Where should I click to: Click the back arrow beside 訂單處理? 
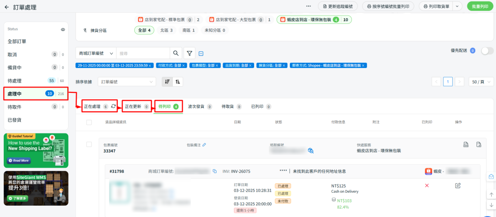[7, 7]
